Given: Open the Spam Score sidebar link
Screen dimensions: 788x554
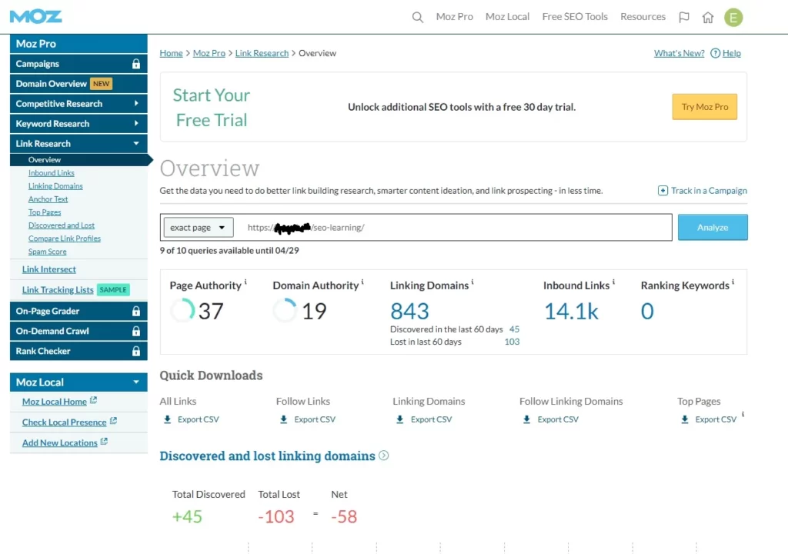Looking at the screenshot, I should [47, 252].
